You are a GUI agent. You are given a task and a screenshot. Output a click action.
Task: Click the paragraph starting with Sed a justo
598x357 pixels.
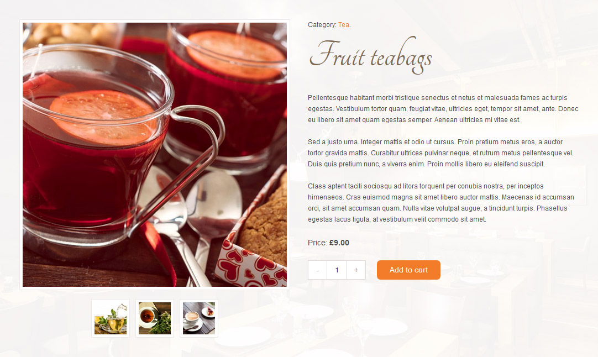point(441,153)
